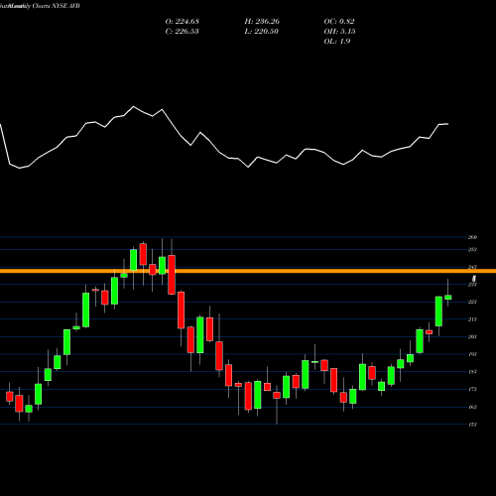Click the high price value H: 236.26
Viewport: 496px width, 496px height.
click(262, 22)
